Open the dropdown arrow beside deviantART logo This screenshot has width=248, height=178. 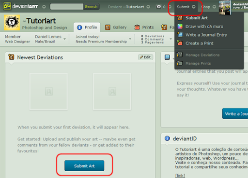(x=44, y=7)
